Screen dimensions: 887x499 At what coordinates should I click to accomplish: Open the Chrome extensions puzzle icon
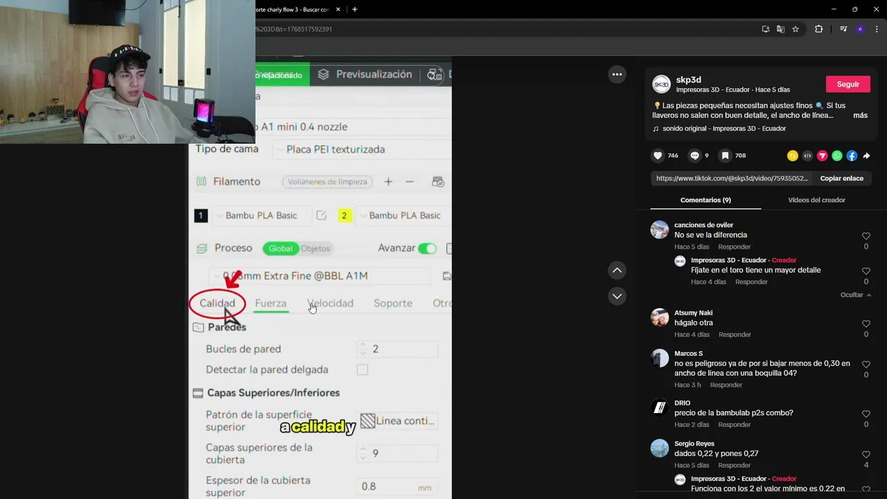[x=818, y=29]
